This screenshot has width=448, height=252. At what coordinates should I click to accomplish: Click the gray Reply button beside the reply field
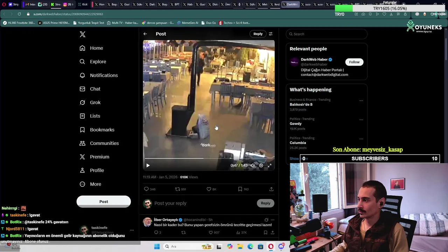(265, 203)
